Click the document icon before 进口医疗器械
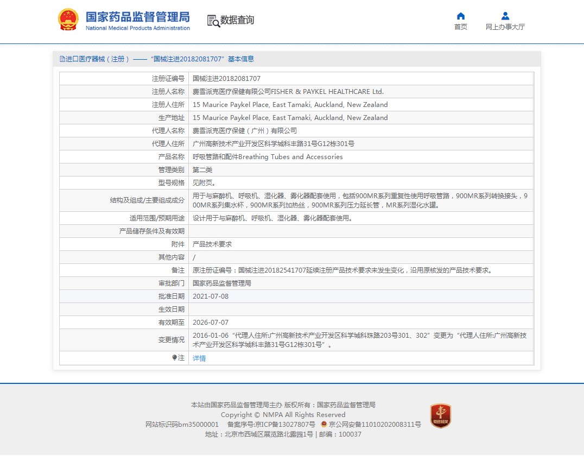 pos(62,59)
